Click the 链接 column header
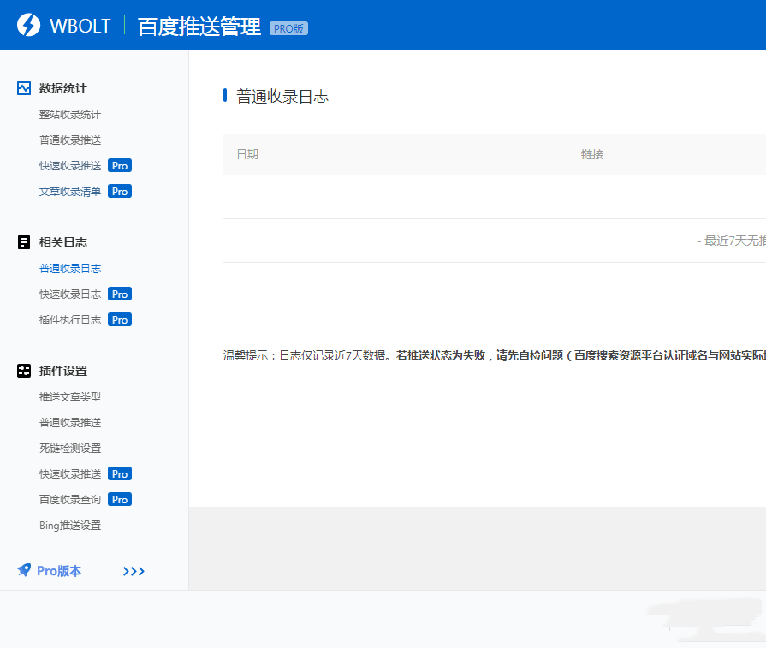 click(592, 154)
